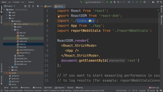Screen dimensions: 163x92
Task: Toggle tool window quick access icon bottom-left
Action: 2,90
